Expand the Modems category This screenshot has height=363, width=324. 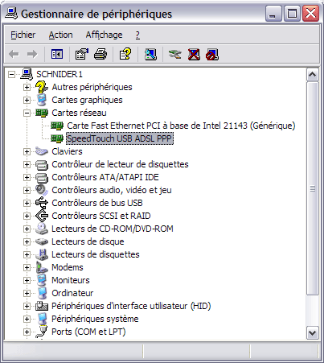click(27, 267)
